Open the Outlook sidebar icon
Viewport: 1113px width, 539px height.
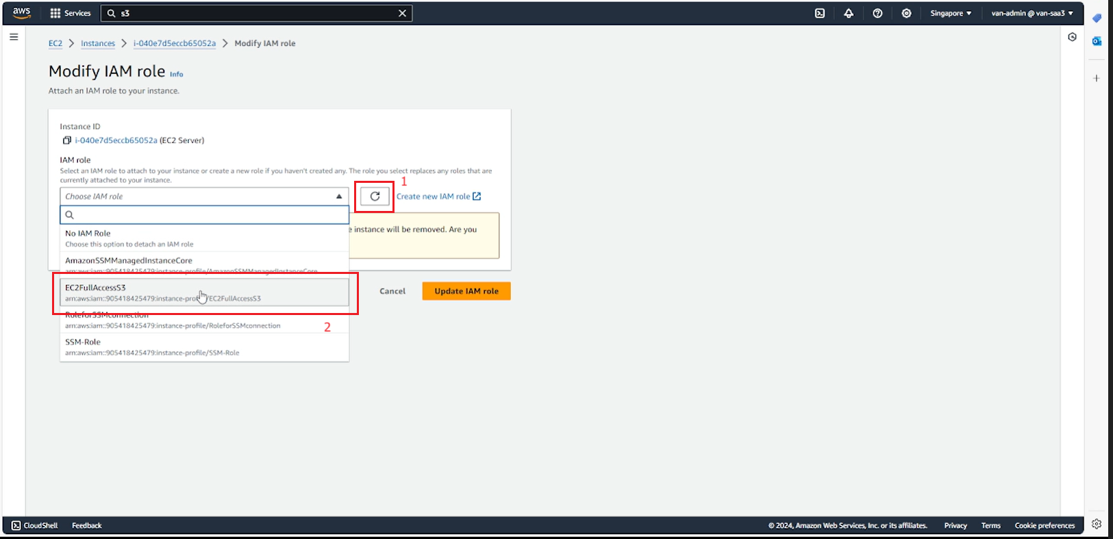tap(1097, 41)
